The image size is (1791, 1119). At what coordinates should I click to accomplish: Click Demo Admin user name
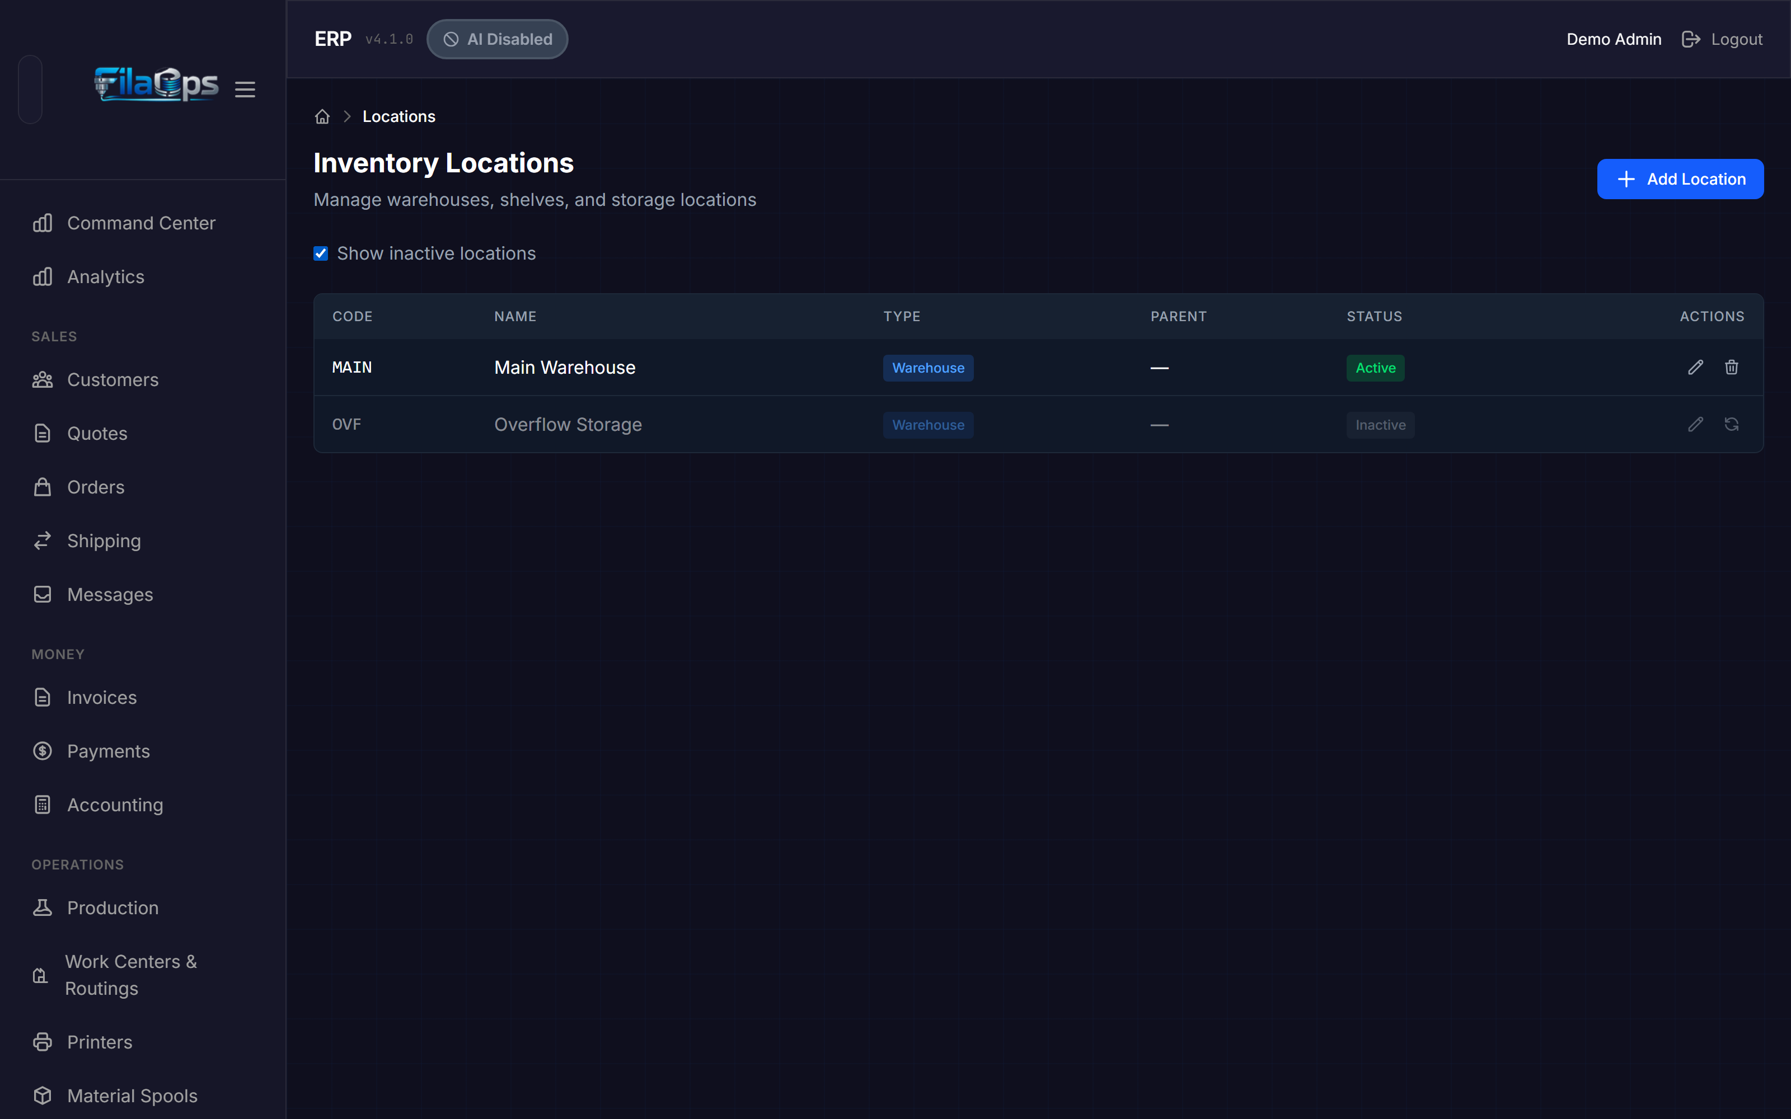point(1614,39)
